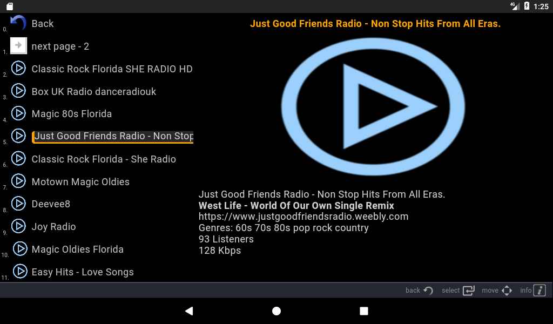The height and width of the screenshot is (324, 553).
Task: Click play icon beside Joy Radio
Action: coord(18,226)
